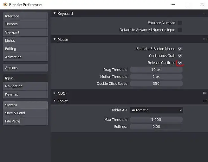Open the Tablet API dropdown
The height and width of the screenshot is (162, 208).
pos(156,110)
